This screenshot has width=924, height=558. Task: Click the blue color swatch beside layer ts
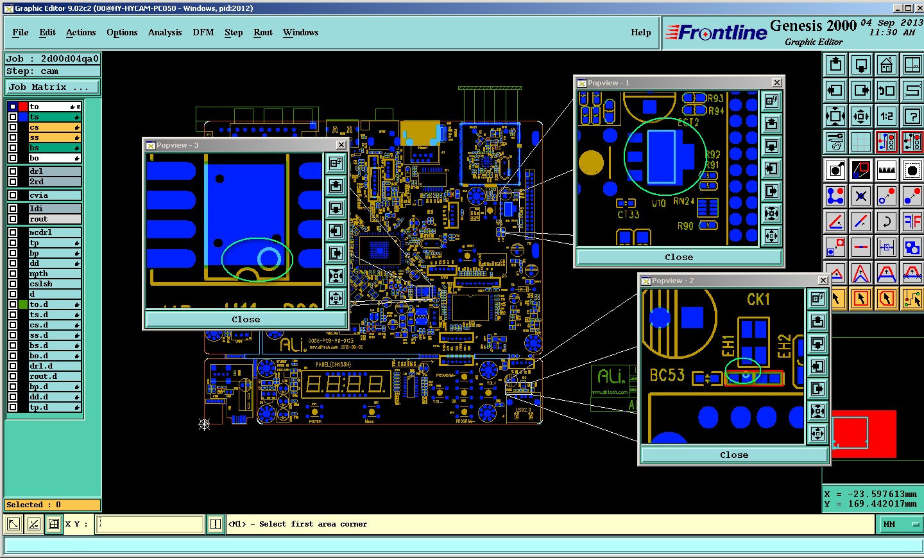click(23, 117)
